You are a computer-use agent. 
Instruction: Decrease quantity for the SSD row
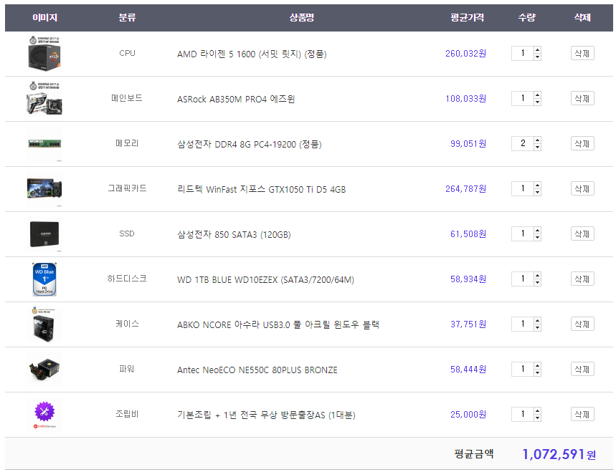pos(537,237)
